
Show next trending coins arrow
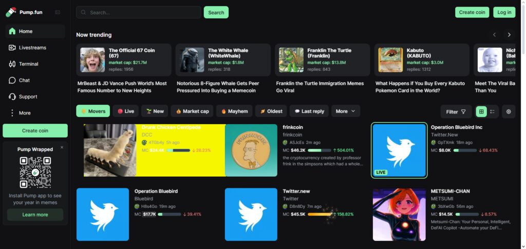[x=509, y=35]
